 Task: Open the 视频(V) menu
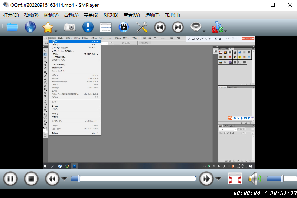pyautogui.click(x=51, y=15)
